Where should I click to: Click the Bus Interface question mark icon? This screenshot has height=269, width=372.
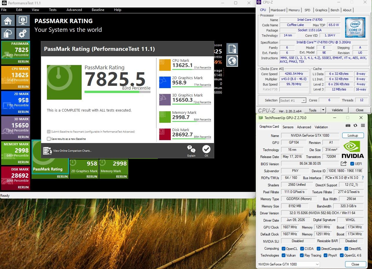tap(363, 178)
